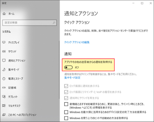Screen dimensions: 154x122
Task: Check ロック画面に通知を表示する checkbox
Action: coord(66,86)
